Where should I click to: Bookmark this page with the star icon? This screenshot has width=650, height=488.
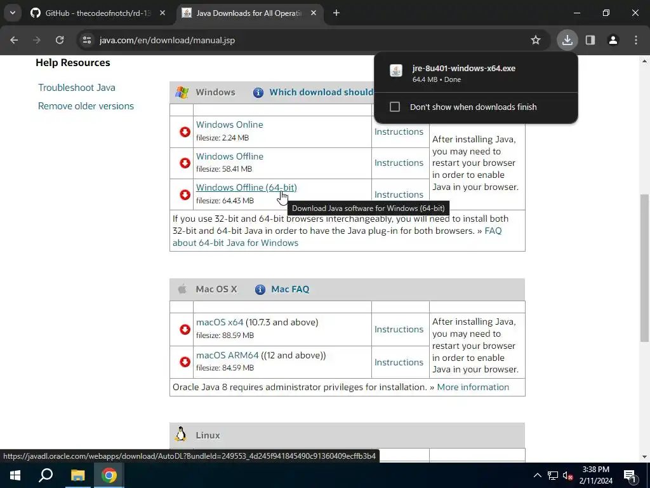coord(536,40)
